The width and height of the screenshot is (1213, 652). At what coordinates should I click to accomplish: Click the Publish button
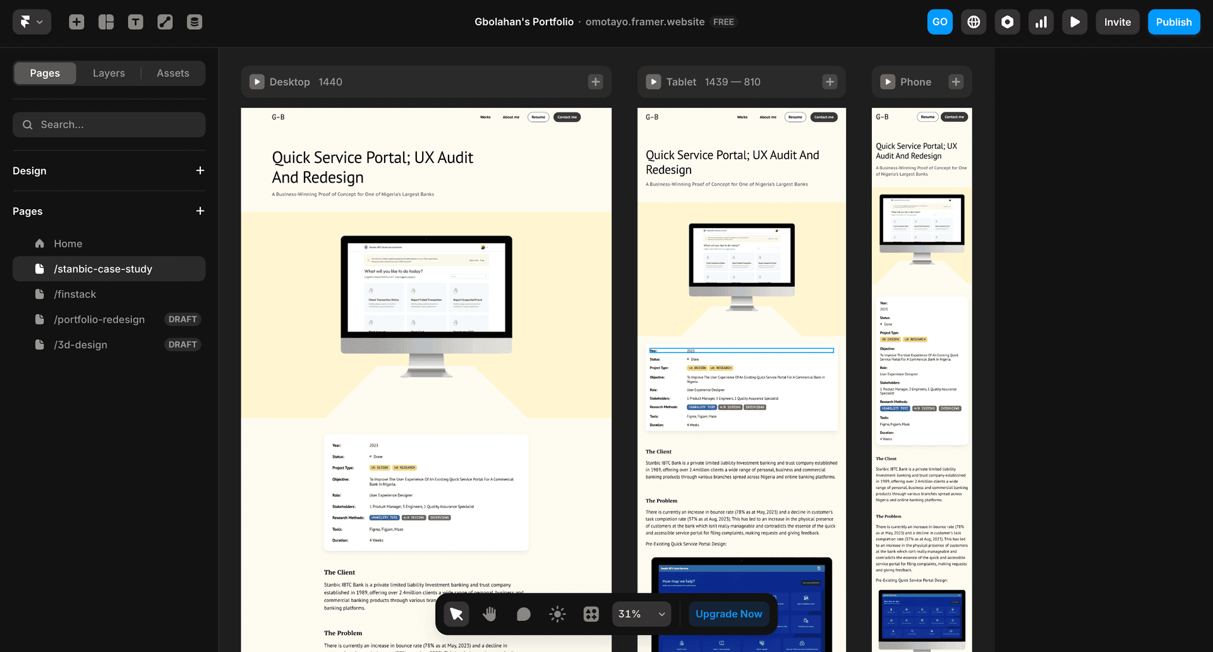tap(1174, 22)
